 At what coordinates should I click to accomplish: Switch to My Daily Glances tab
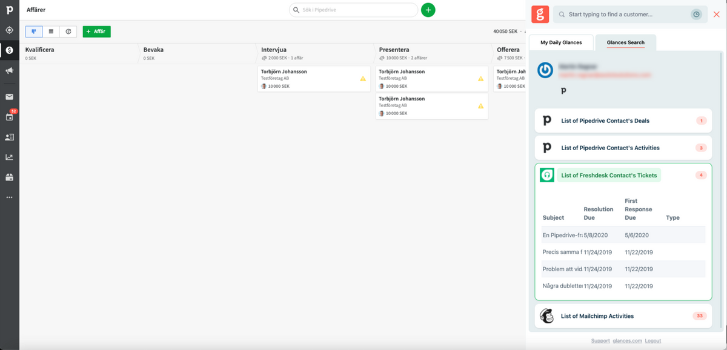pyautogui.click(x=561, y=42)
